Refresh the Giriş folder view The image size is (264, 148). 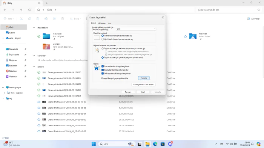pos(29,10)
